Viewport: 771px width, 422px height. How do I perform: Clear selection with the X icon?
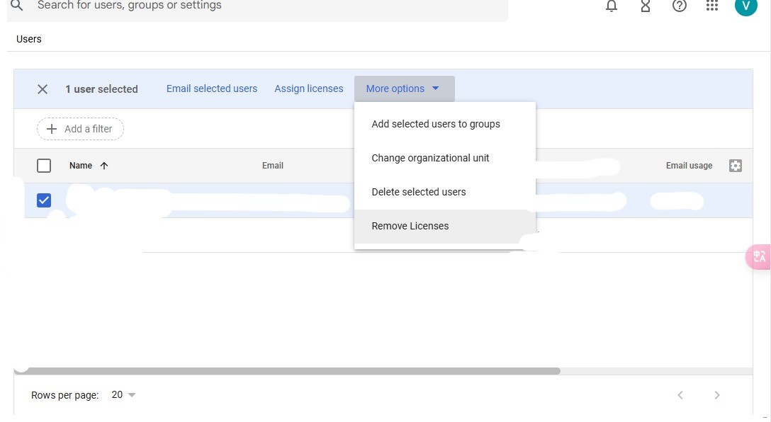[43, 89]
